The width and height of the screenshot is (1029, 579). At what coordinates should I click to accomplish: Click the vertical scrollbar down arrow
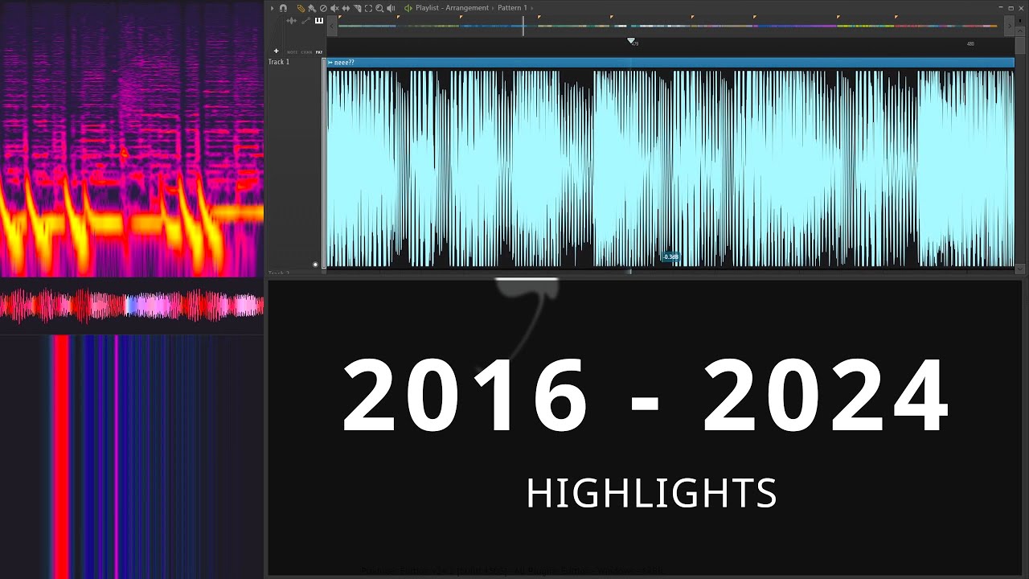pyautogui.click(x=1020, y=269)
